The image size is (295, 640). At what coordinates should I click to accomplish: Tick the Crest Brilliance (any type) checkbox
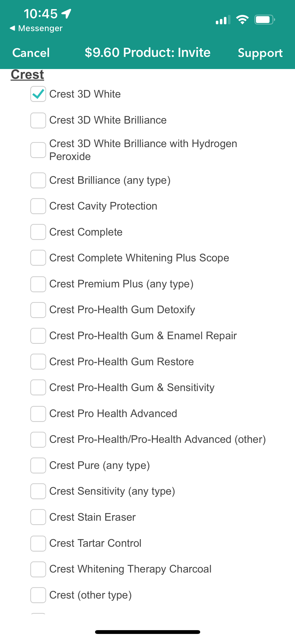coord(38,180)
